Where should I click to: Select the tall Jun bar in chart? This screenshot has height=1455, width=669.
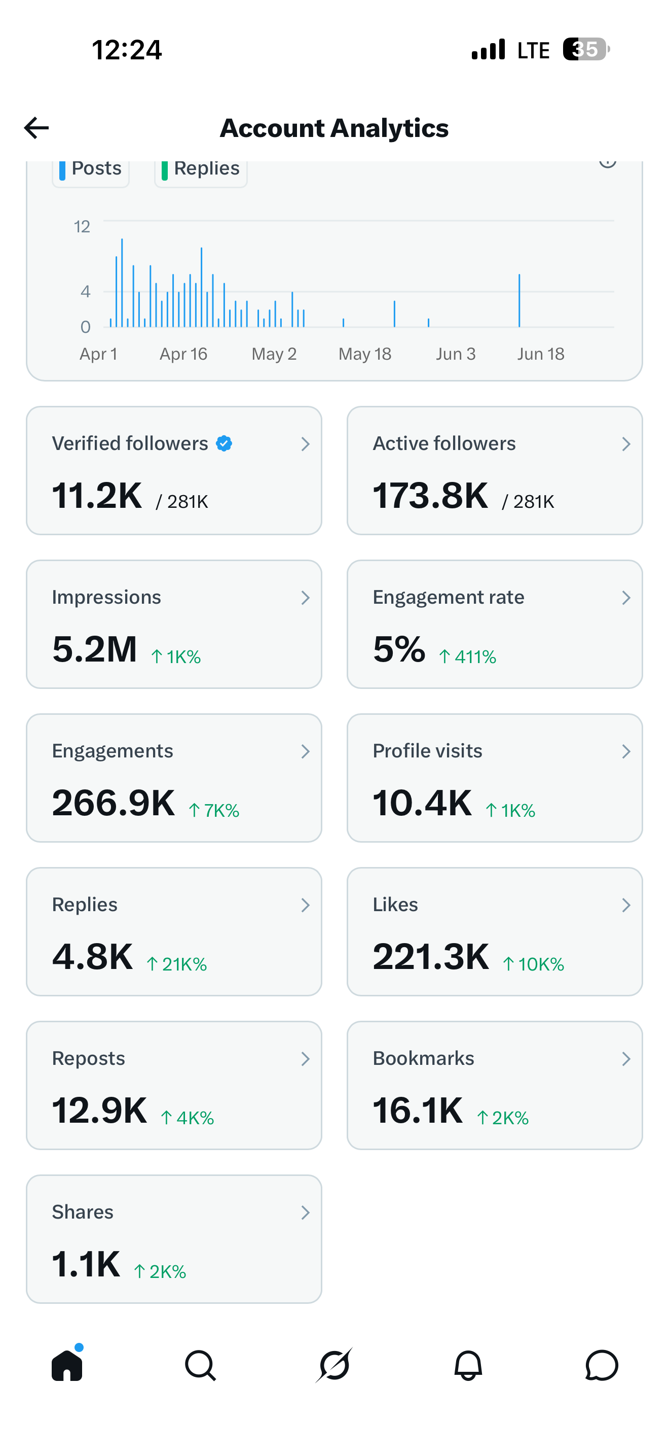pyautogui.click(x=519, y=300)
